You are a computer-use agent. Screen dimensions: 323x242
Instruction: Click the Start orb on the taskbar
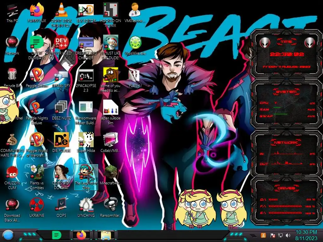click(8, 235)
